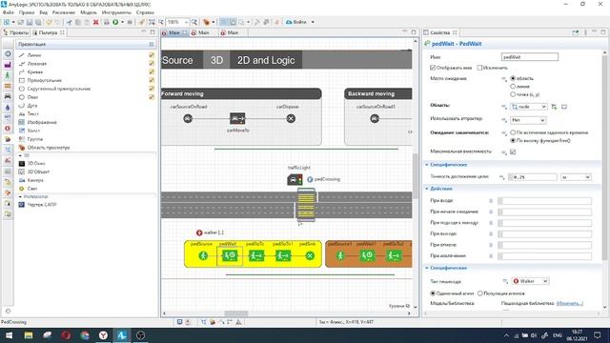Select the pedSink block in yellow flowchart
610x343 pixels.
tap(310, 255)
